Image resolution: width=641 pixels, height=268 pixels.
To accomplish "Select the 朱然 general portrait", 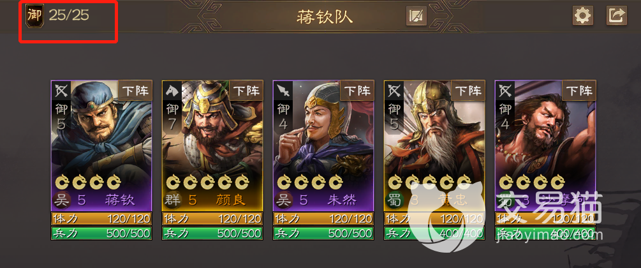I will click(324, 145).
